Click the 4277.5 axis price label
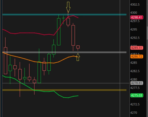 (x=135, y=88)
